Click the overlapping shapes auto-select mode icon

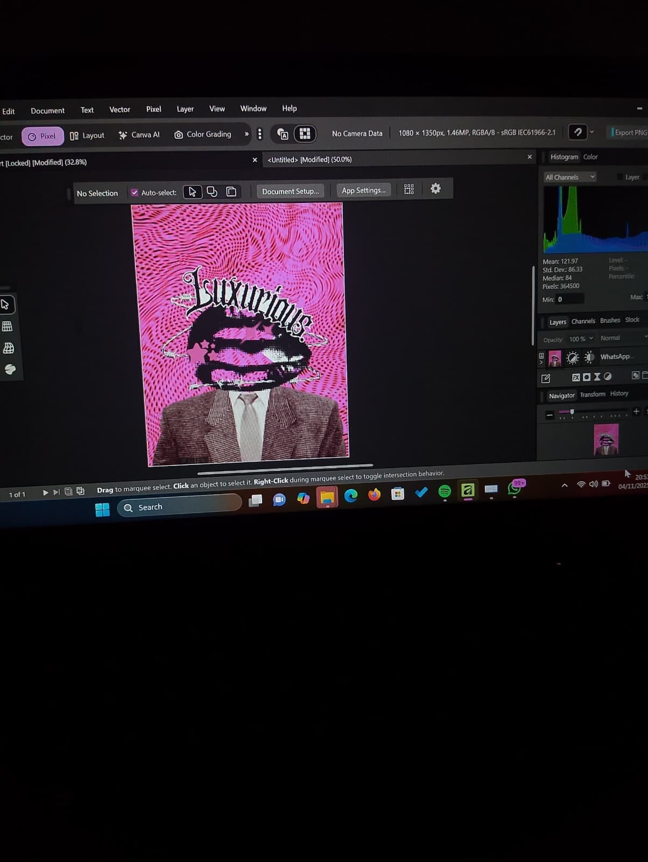pos(212,192)
